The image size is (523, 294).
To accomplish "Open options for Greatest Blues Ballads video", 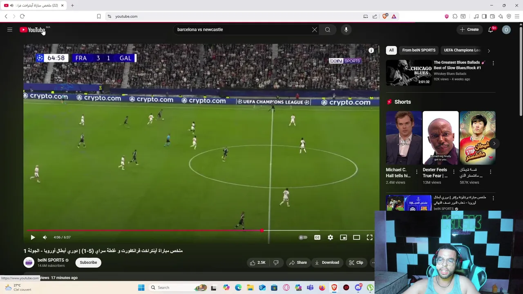I will [493, 63].
